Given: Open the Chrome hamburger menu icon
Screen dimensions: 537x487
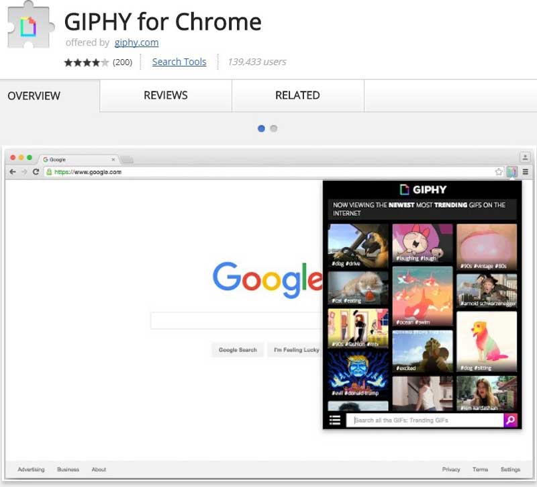Looking at the screenshot, I should pos(525,172).
